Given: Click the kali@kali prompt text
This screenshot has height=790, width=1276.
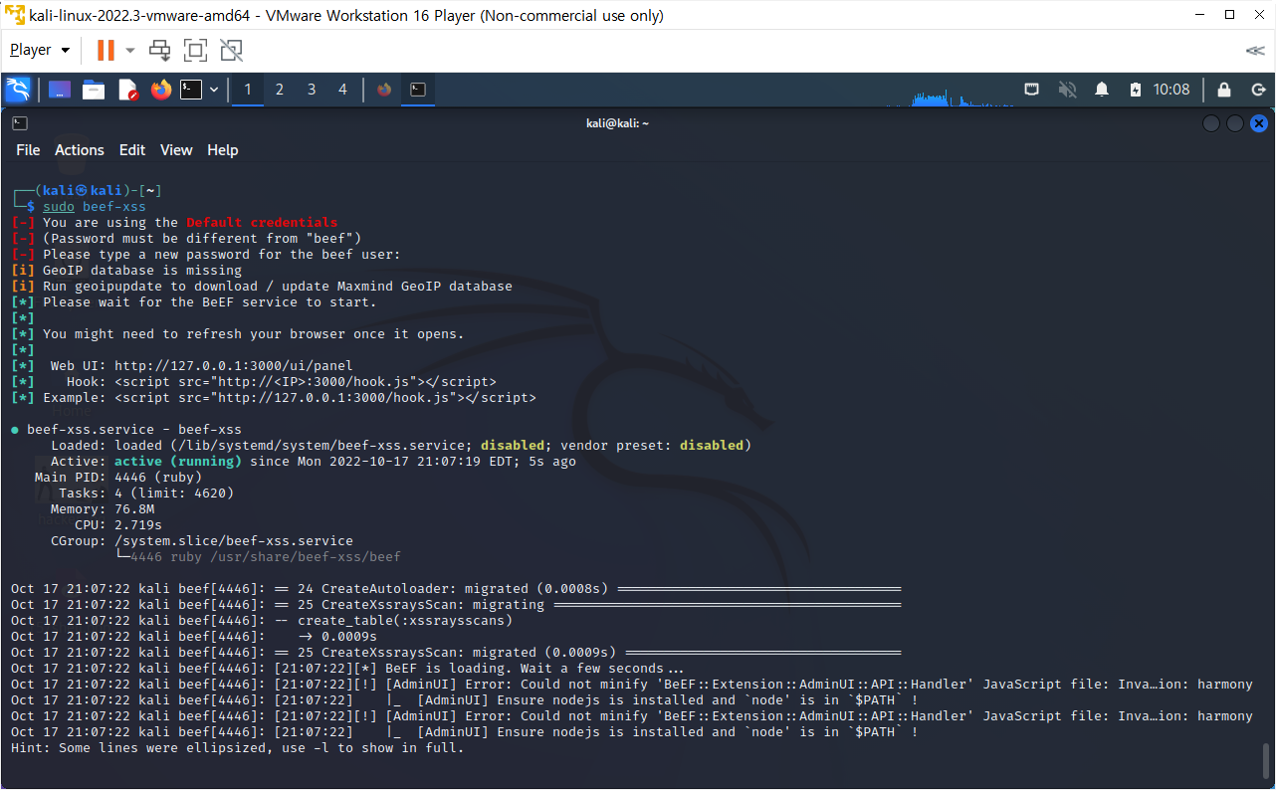Looking at the screenshot, I should [83, 191].
